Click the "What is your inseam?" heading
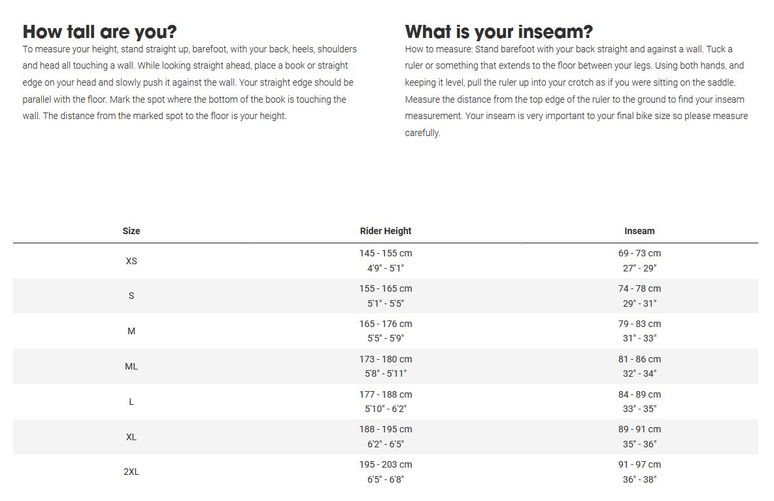Screen dimensions: 774x501 pyautogui.click(x=499, y=31)
